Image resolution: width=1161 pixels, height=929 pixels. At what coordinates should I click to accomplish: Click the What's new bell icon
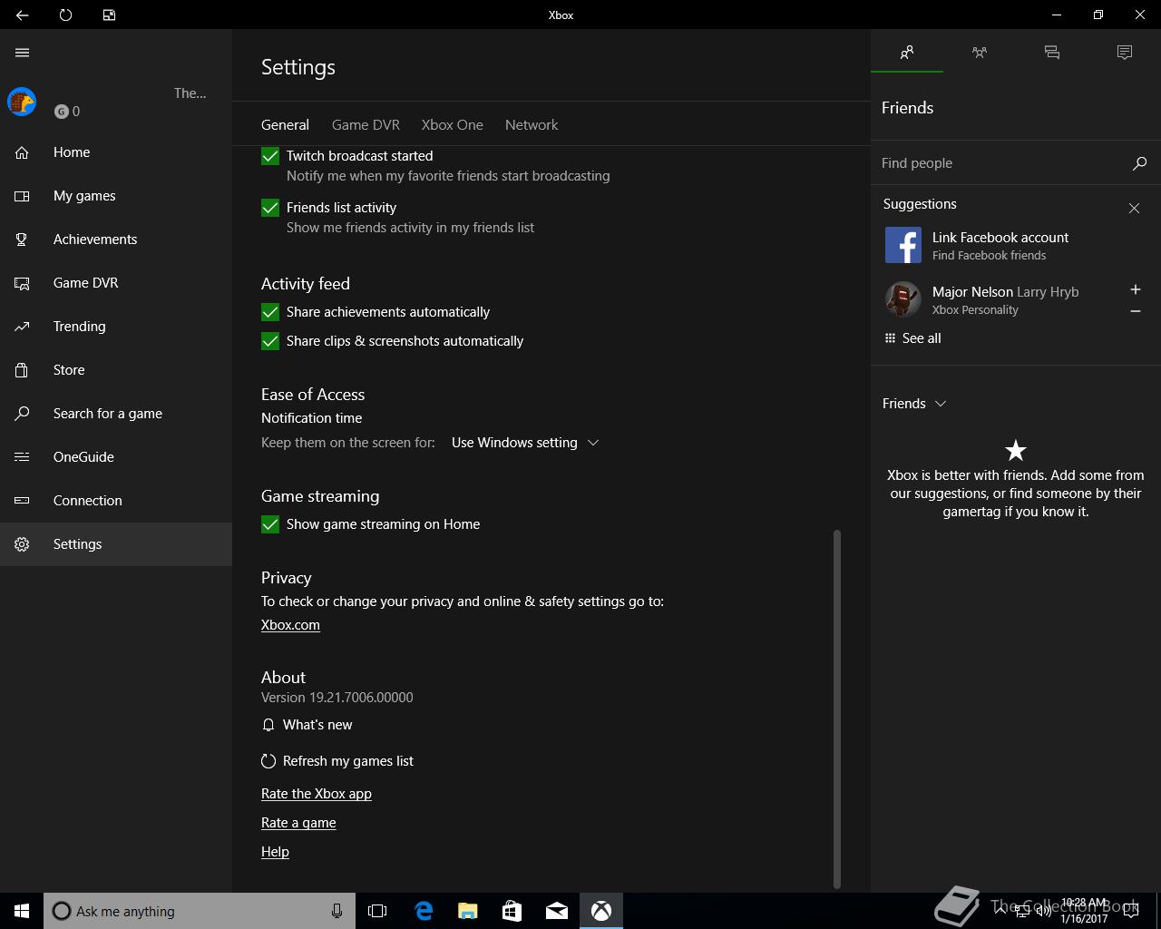click(268, 725)
